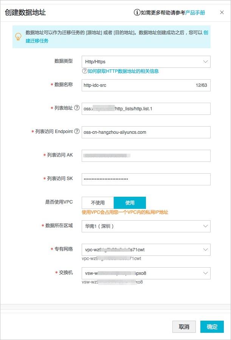Click the question mark before the HTTP help link
Screen dimensions: 231x340
point(85,71)
